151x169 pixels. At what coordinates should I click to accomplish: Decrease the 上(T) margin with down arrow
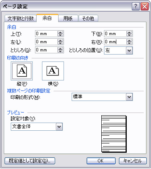coord(60,35)
